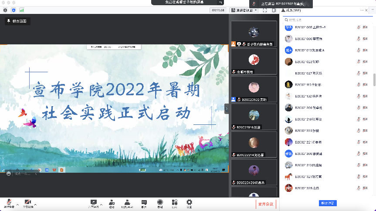Open the settings gear in bottom toolbar
The height and width of the screenshot is (211, 376).
189,203
